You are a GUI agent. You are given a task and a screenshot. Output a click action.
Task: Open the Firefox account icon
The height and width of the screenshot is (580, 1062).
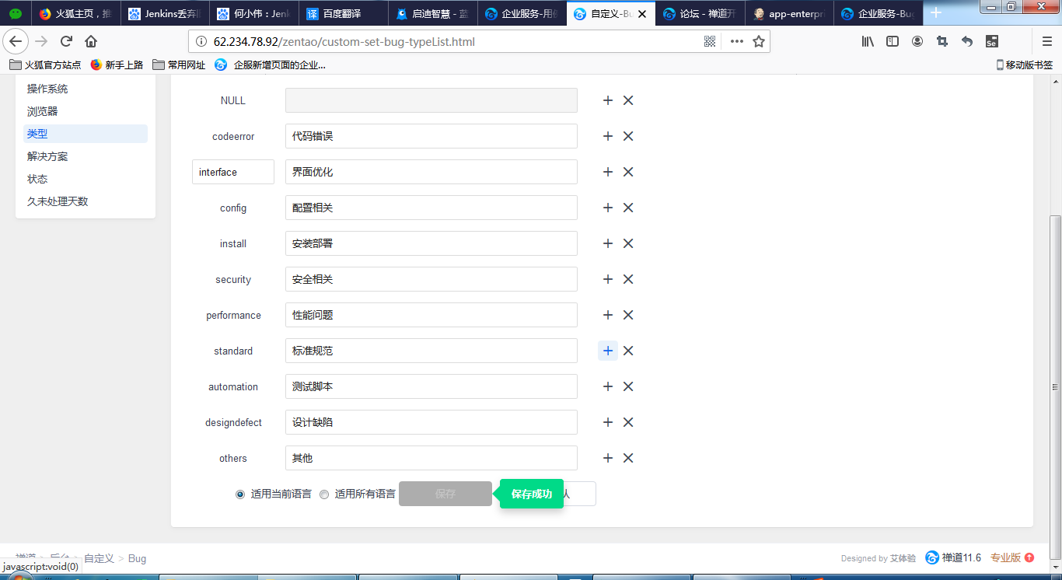coord(917,41)
